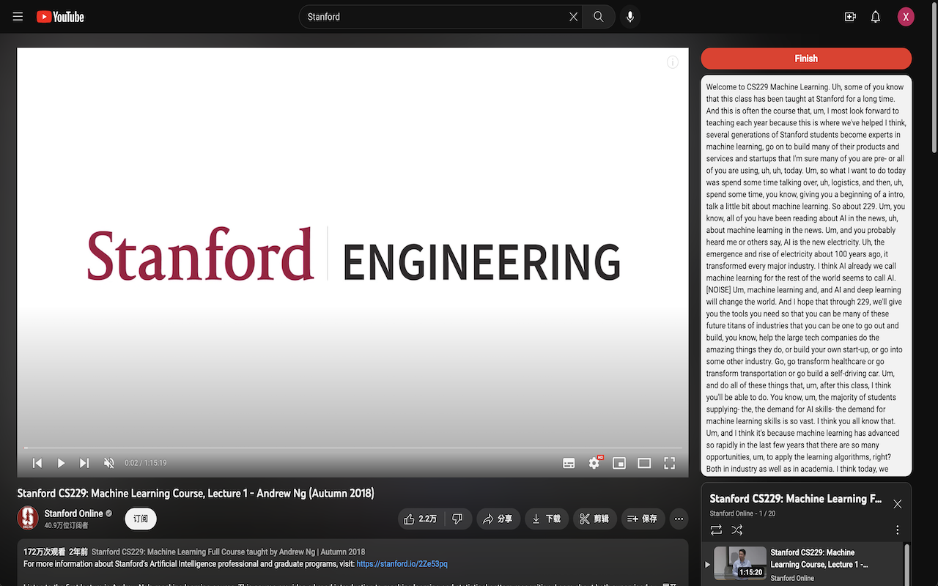This screenshot has height=586, width=938.
Task: Open the create video icon
Action: [850, 17]
